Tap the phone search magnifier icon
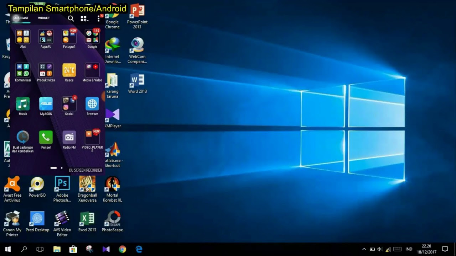 pyautogui.click(x=71, y=18)
